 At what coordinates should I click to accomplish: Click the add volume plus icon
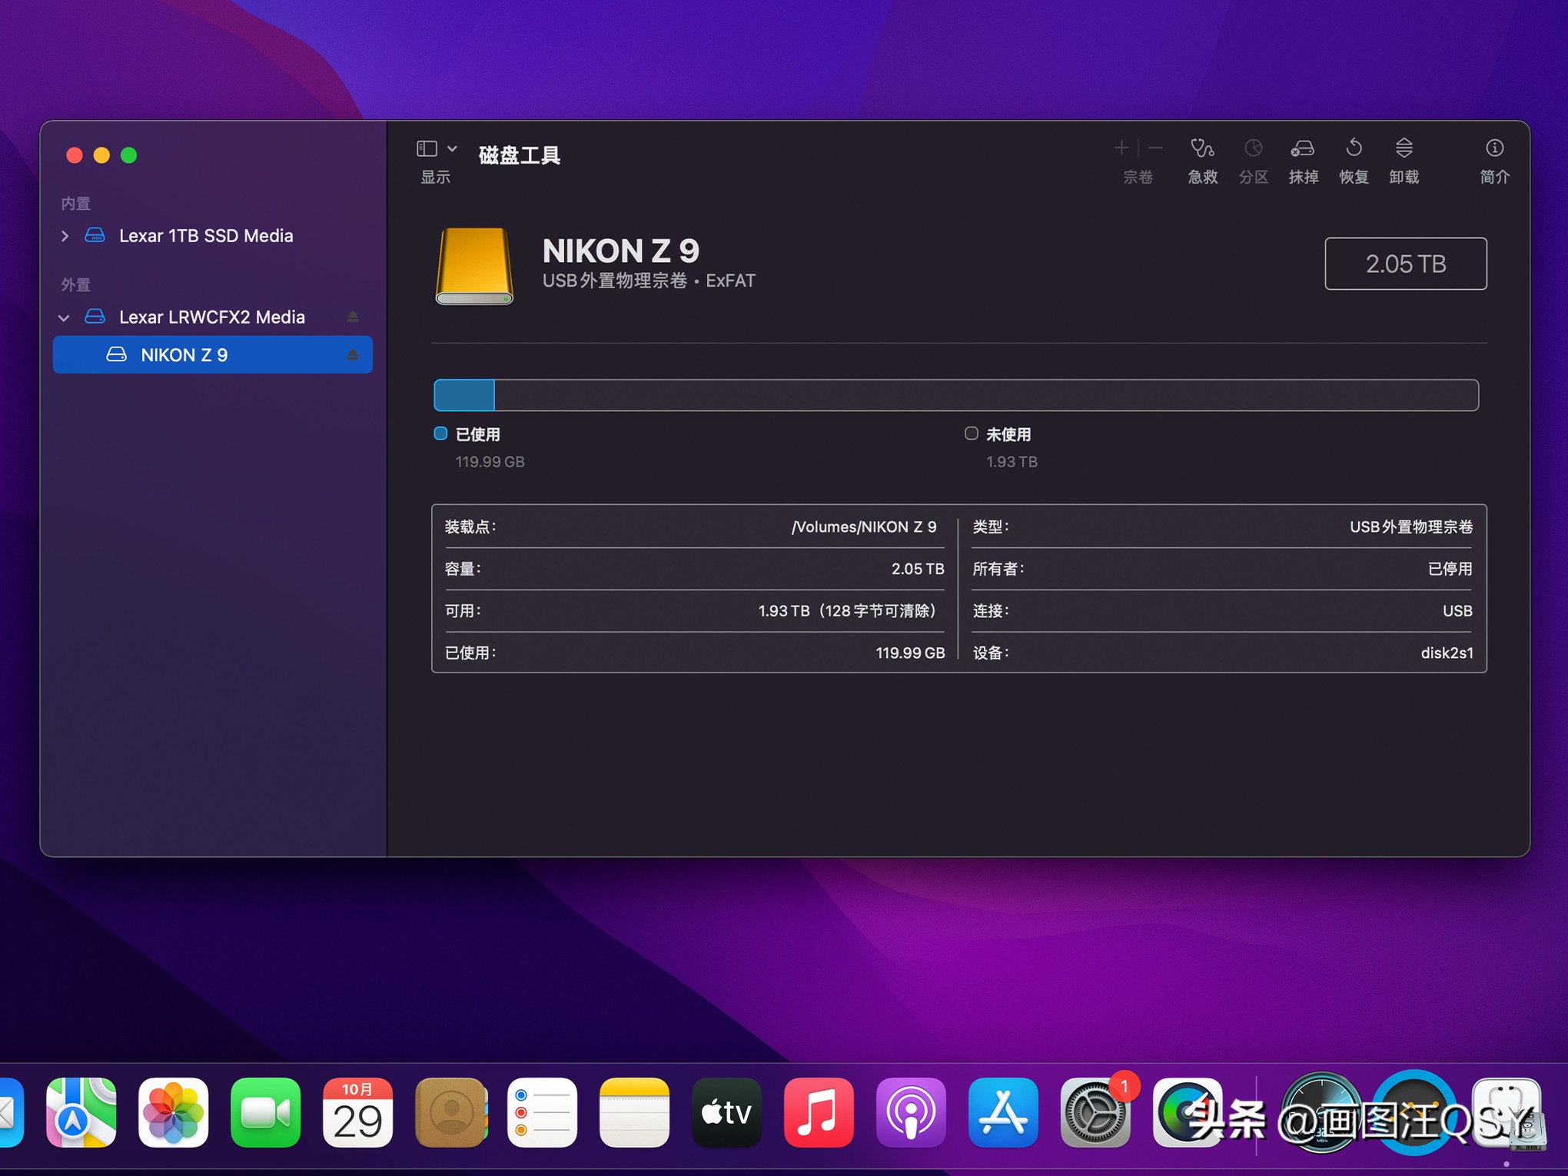[1121, 148]
